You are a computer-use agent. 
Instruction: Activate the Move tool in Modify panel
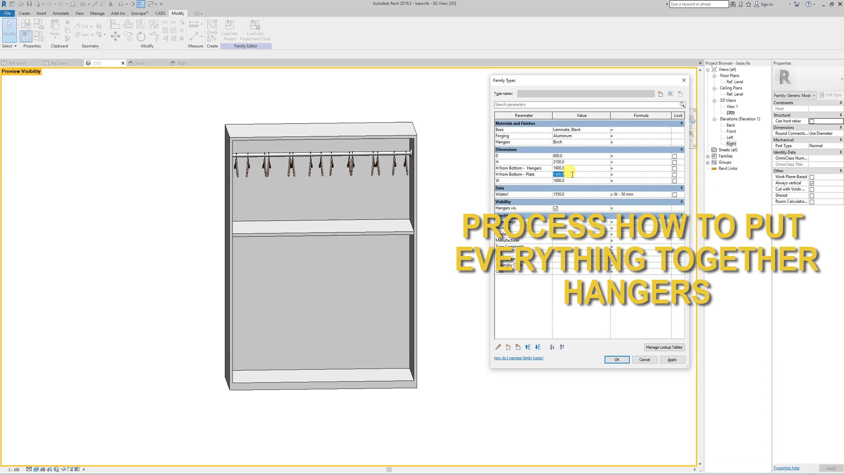tap(115, 37)
